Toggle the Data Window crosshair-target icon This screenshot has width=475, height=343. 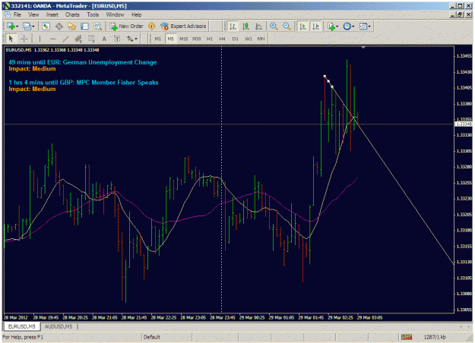(x=59, y=27)
